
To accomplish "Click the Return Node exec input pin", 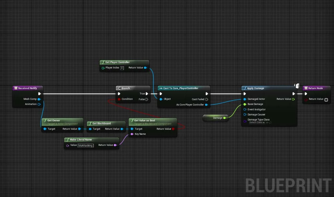I will tap(306, 94).
